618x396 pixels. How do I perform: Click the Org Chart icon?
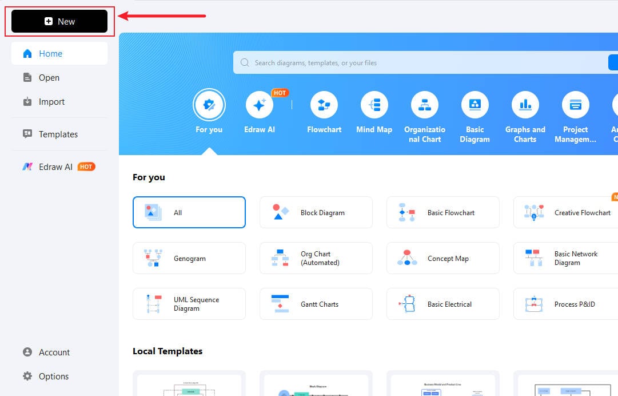pyautogui.click(x=280, y=258)
